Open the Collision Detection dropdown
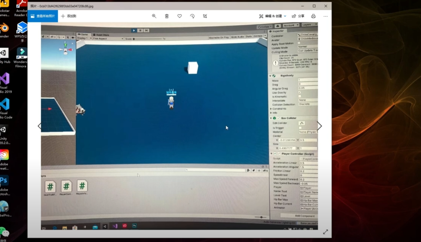Image resolution: width=421 pixels, height=242 pixels. [308, 104]
